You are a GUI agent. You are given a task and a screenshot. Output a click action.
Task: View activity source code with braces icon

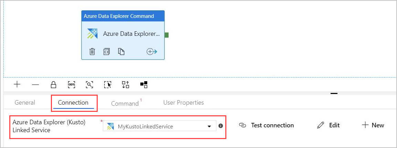(x=107, y=52)
